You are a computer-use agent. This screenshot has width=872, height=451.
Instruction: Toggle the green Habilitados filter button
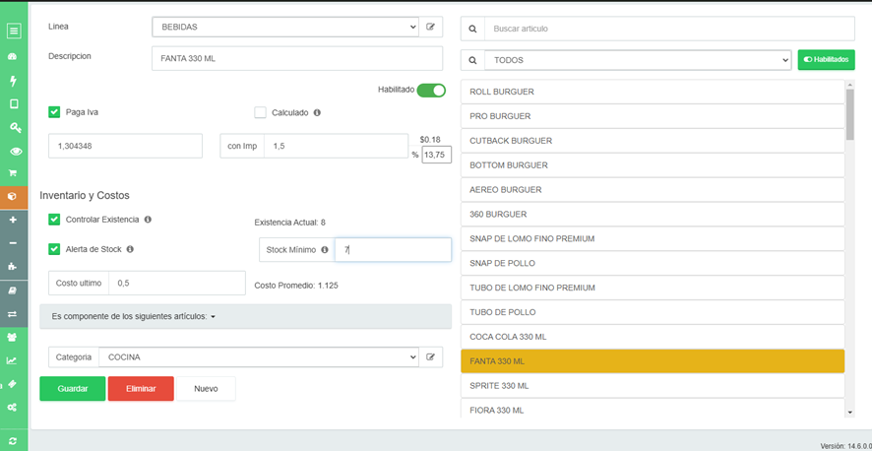click(827, 60)
